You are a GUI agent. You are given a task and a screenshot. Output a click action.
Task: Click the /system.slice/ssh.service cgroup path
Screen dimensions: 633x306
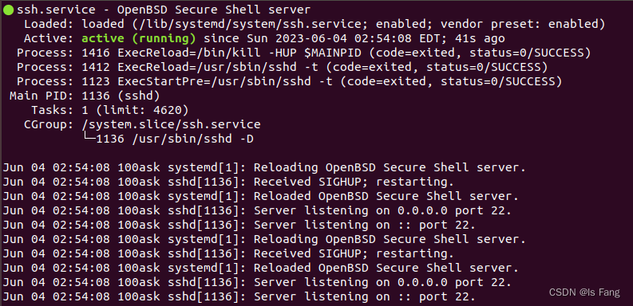click(x=171, y=124)
